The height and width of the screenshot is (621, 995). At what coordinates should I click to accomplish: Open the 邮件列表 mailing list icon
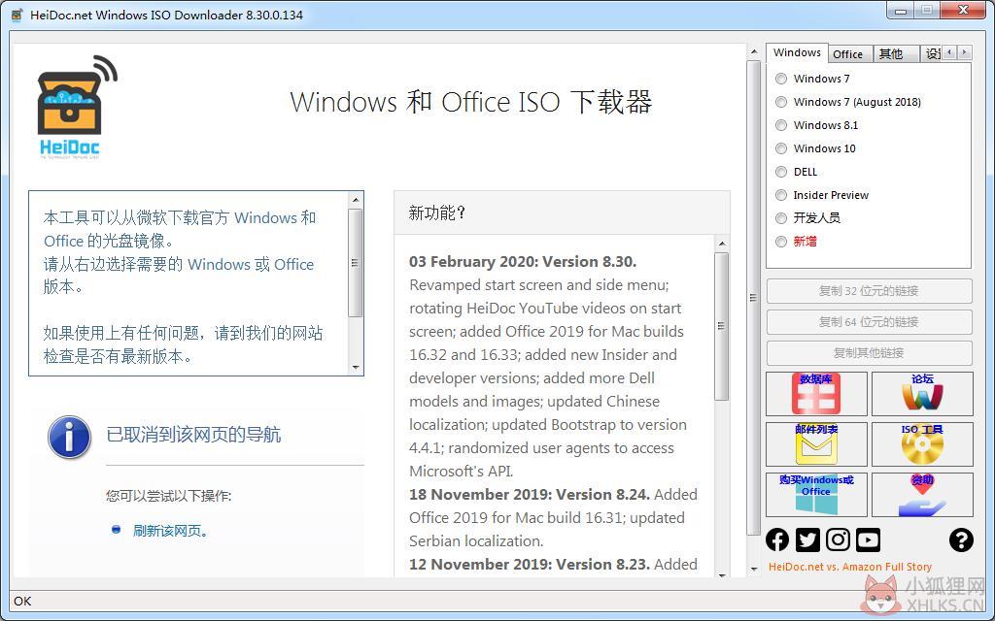[816, 444]
